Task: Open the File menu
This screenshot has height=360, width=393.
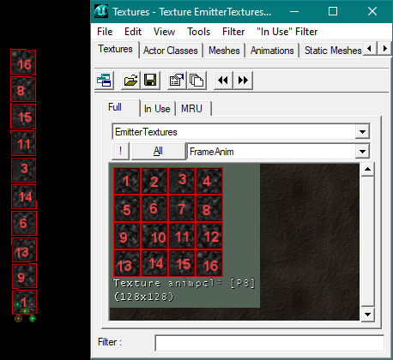Action: click(x=105, y=32)
